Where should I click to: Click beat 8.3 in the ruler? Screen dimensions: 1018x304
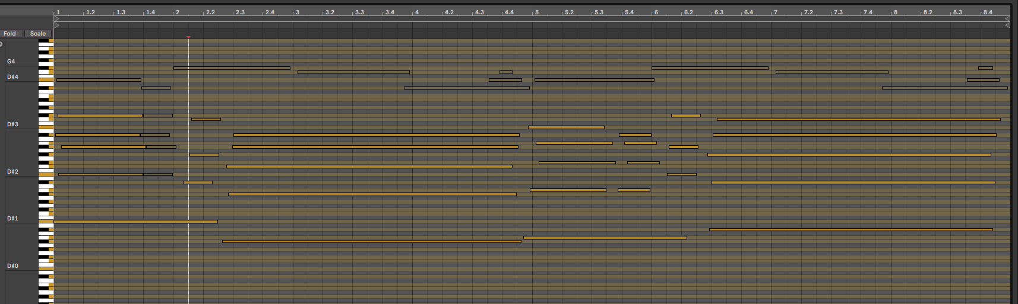(x=957, y=12)
